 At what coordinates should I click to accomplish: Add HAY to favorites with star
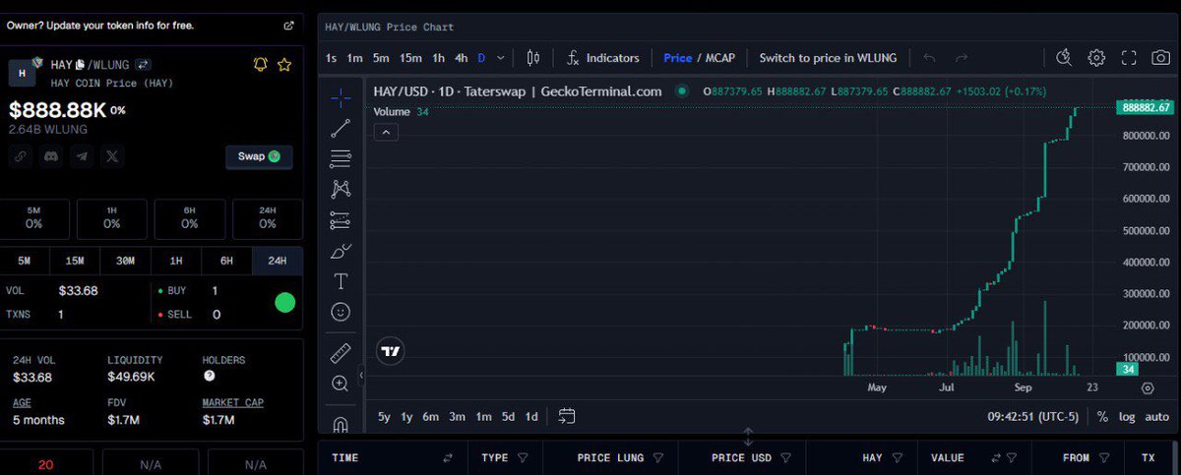[x=284, y=65]
